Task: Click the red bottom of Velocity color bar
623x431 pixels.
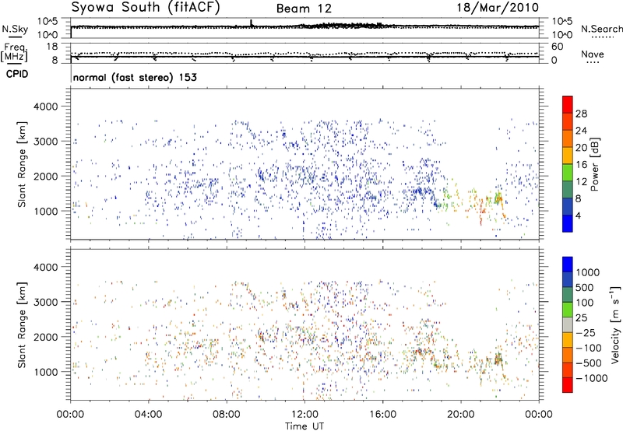Action: (568, 385)
